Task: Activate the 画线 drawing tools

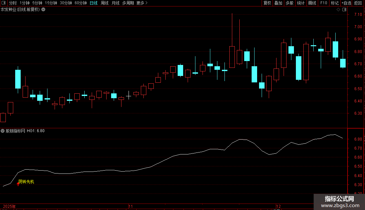Action: point(312,3)
